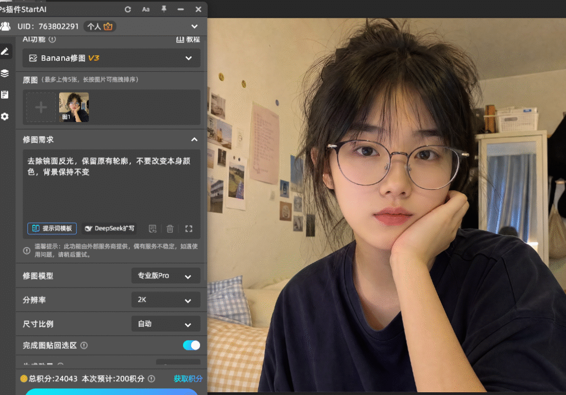Open the 分辨率 2K dropdown

click(x=166, y=300)
